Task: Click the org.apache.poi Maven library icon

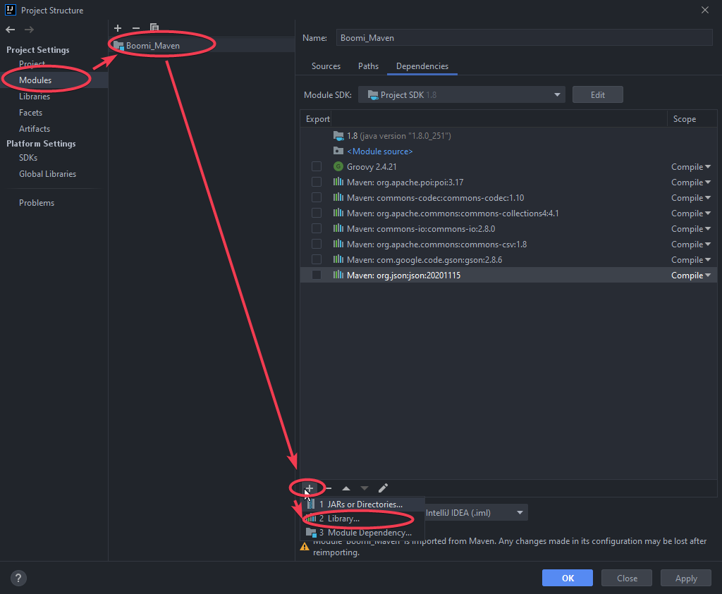Action: [338, 182]
